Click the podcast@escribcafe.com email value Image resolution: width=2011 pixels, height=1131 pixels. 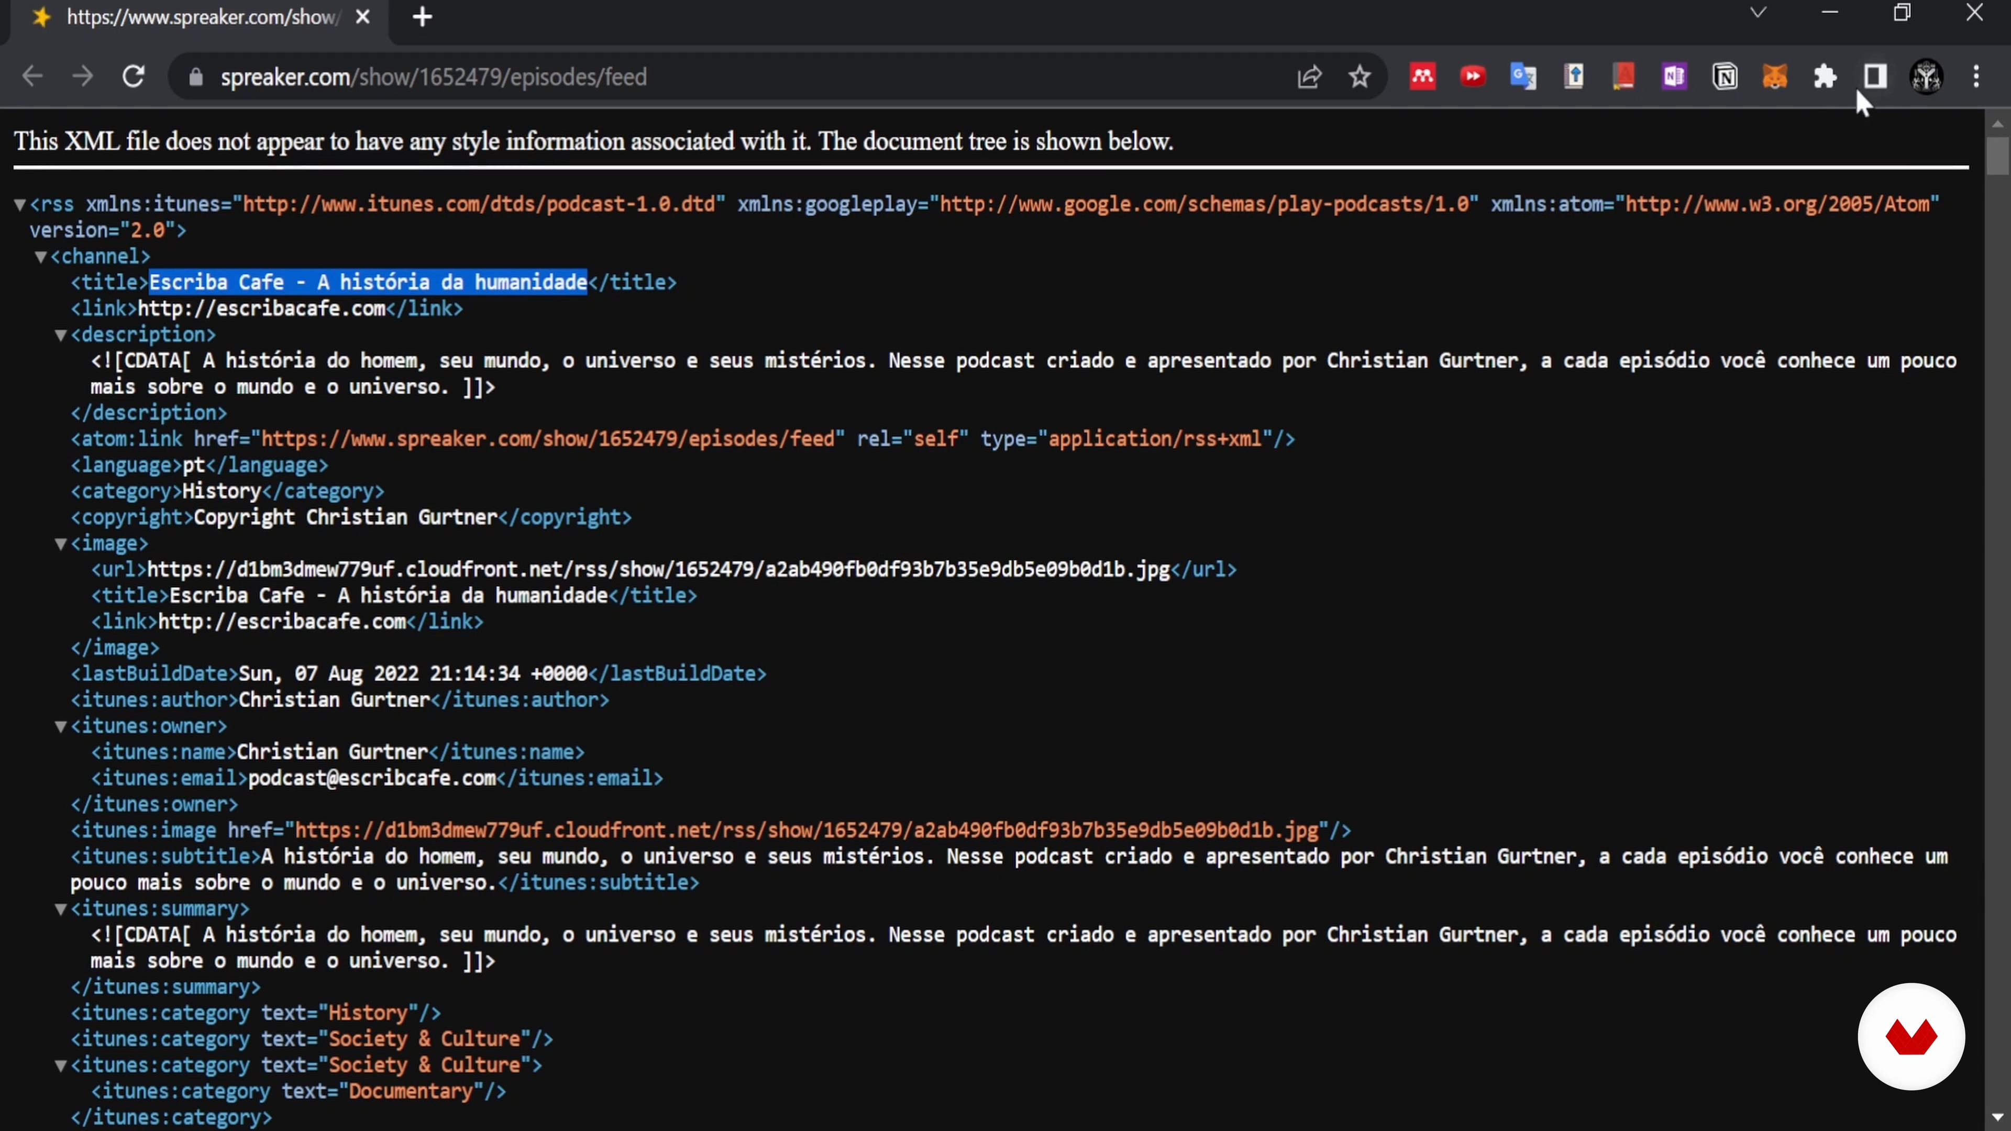[x=372, y=778]
